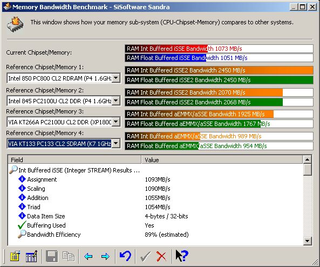Screen dimensions: 320x267
Task: Click the red X Cancel icon
Action: coord(161,256)
